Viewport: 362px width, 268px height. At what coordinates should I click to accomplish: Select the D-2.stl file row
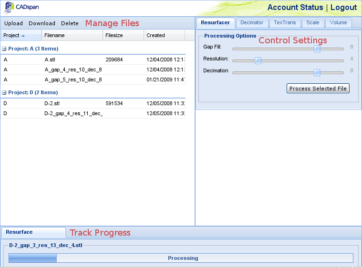pyautogui.click(x=93, y=103)
